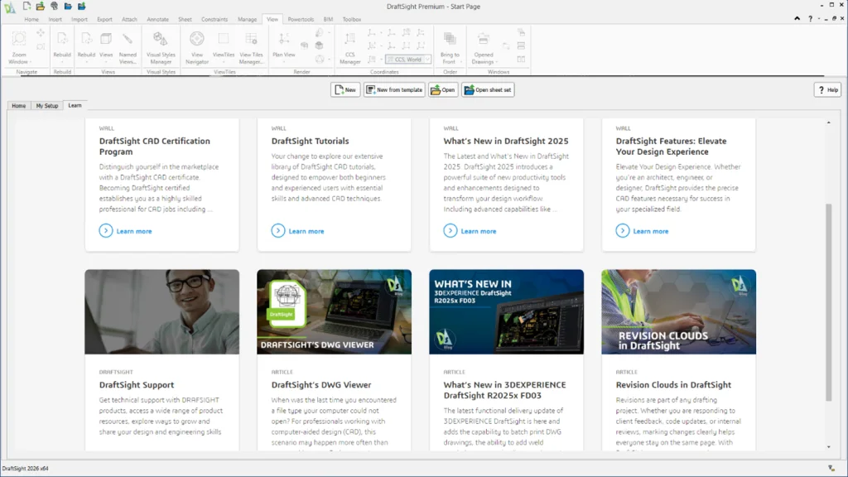Open the CCS Manager tool

click(350, 39)
